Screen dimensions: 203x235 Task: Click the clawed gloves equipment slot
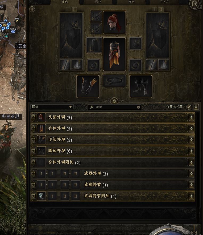88,86
